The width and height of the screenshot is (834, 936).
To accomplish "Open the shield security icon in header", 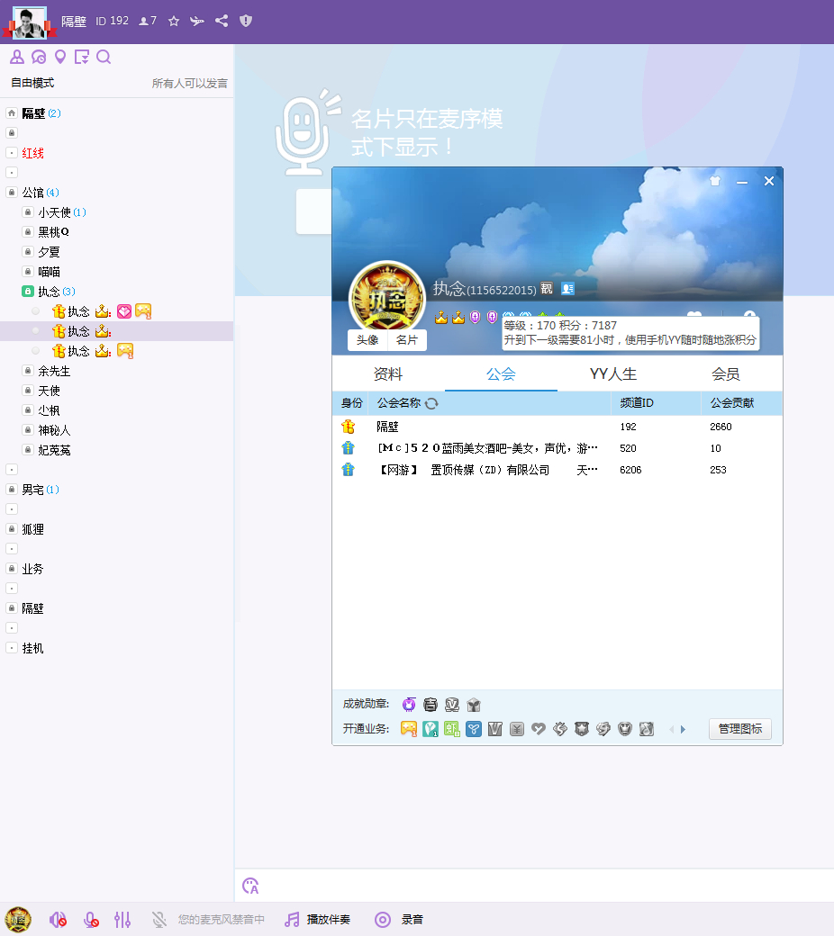I will pos(246,21).
